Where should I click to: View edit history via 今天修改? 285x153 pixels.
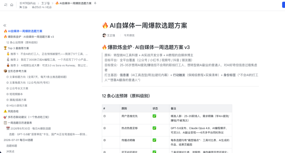129,35
